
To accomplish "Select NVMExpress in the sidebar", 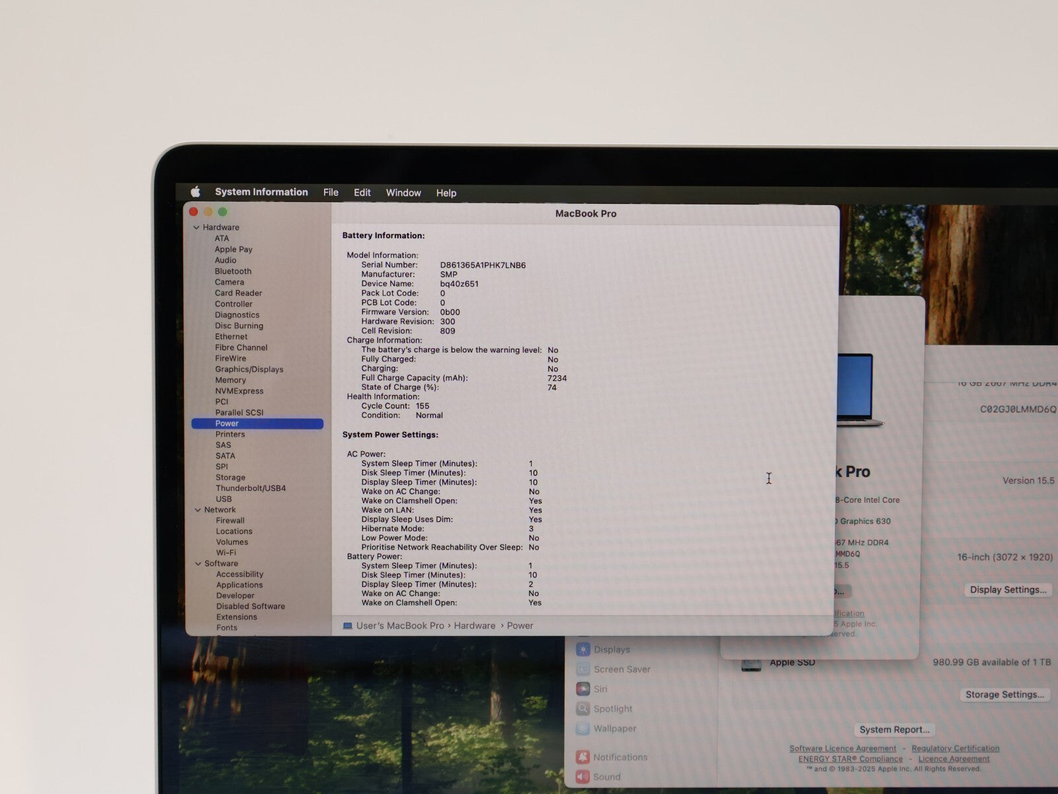I will (x=239, y=391).
